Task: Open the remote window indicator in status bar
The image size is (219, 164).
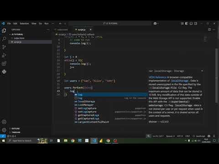Action: coord(3,136)
